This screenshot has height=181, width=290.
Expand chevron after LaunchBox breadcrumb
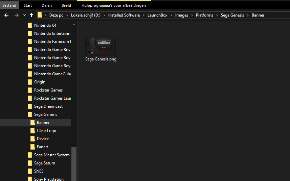[171, 15]
